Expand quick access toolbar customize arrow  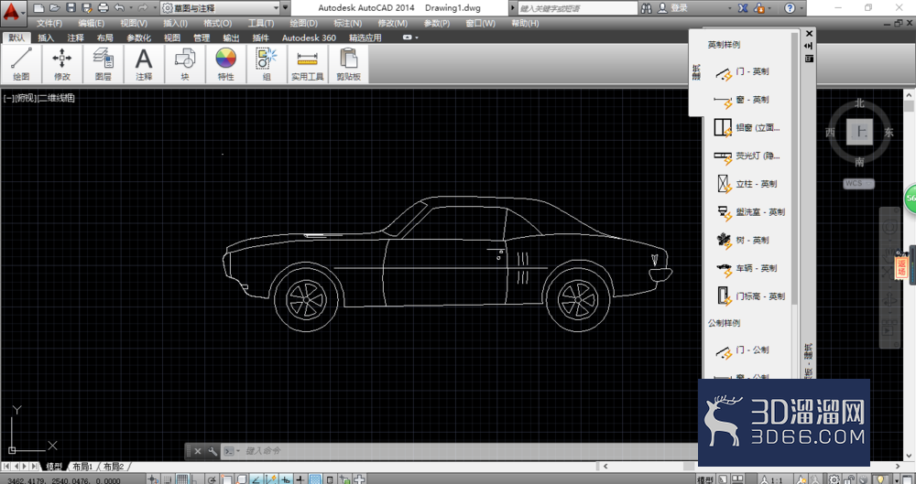pos(285,8)
